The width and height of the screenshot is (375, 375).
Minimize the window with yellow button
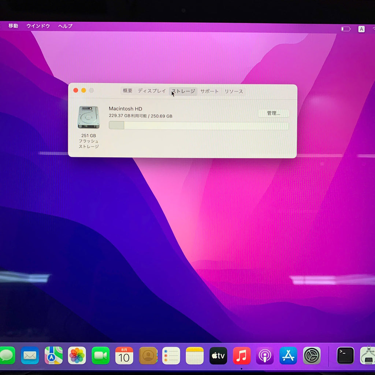click(83, 90)
